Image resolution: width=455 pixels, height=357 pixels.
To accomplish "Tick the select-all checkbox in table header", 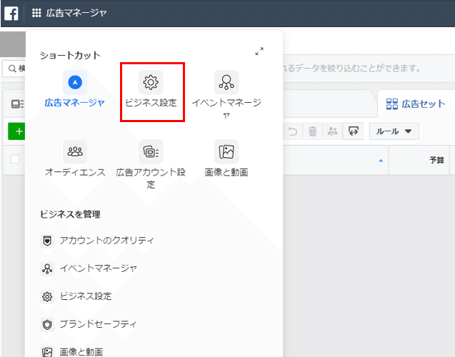I will click(15, 159).
